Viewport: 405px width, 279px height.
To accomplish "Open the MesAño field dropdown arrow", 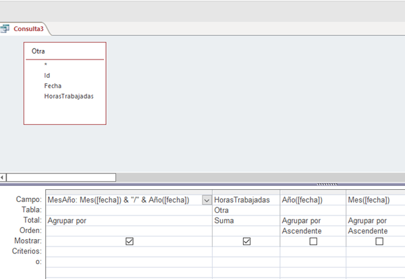I will click(x=207, y=200).
